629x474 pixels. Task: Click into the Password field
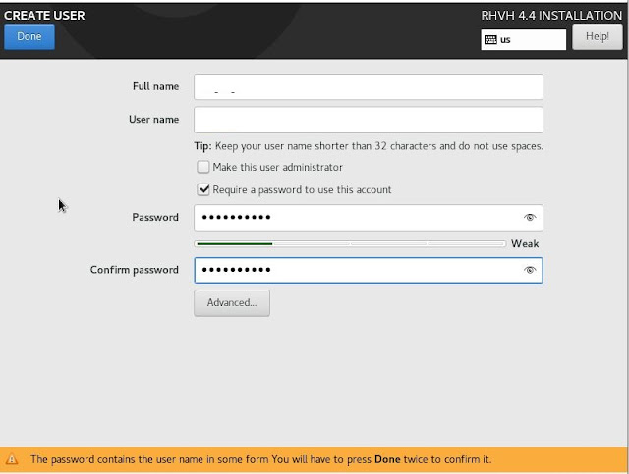(369, 218)
